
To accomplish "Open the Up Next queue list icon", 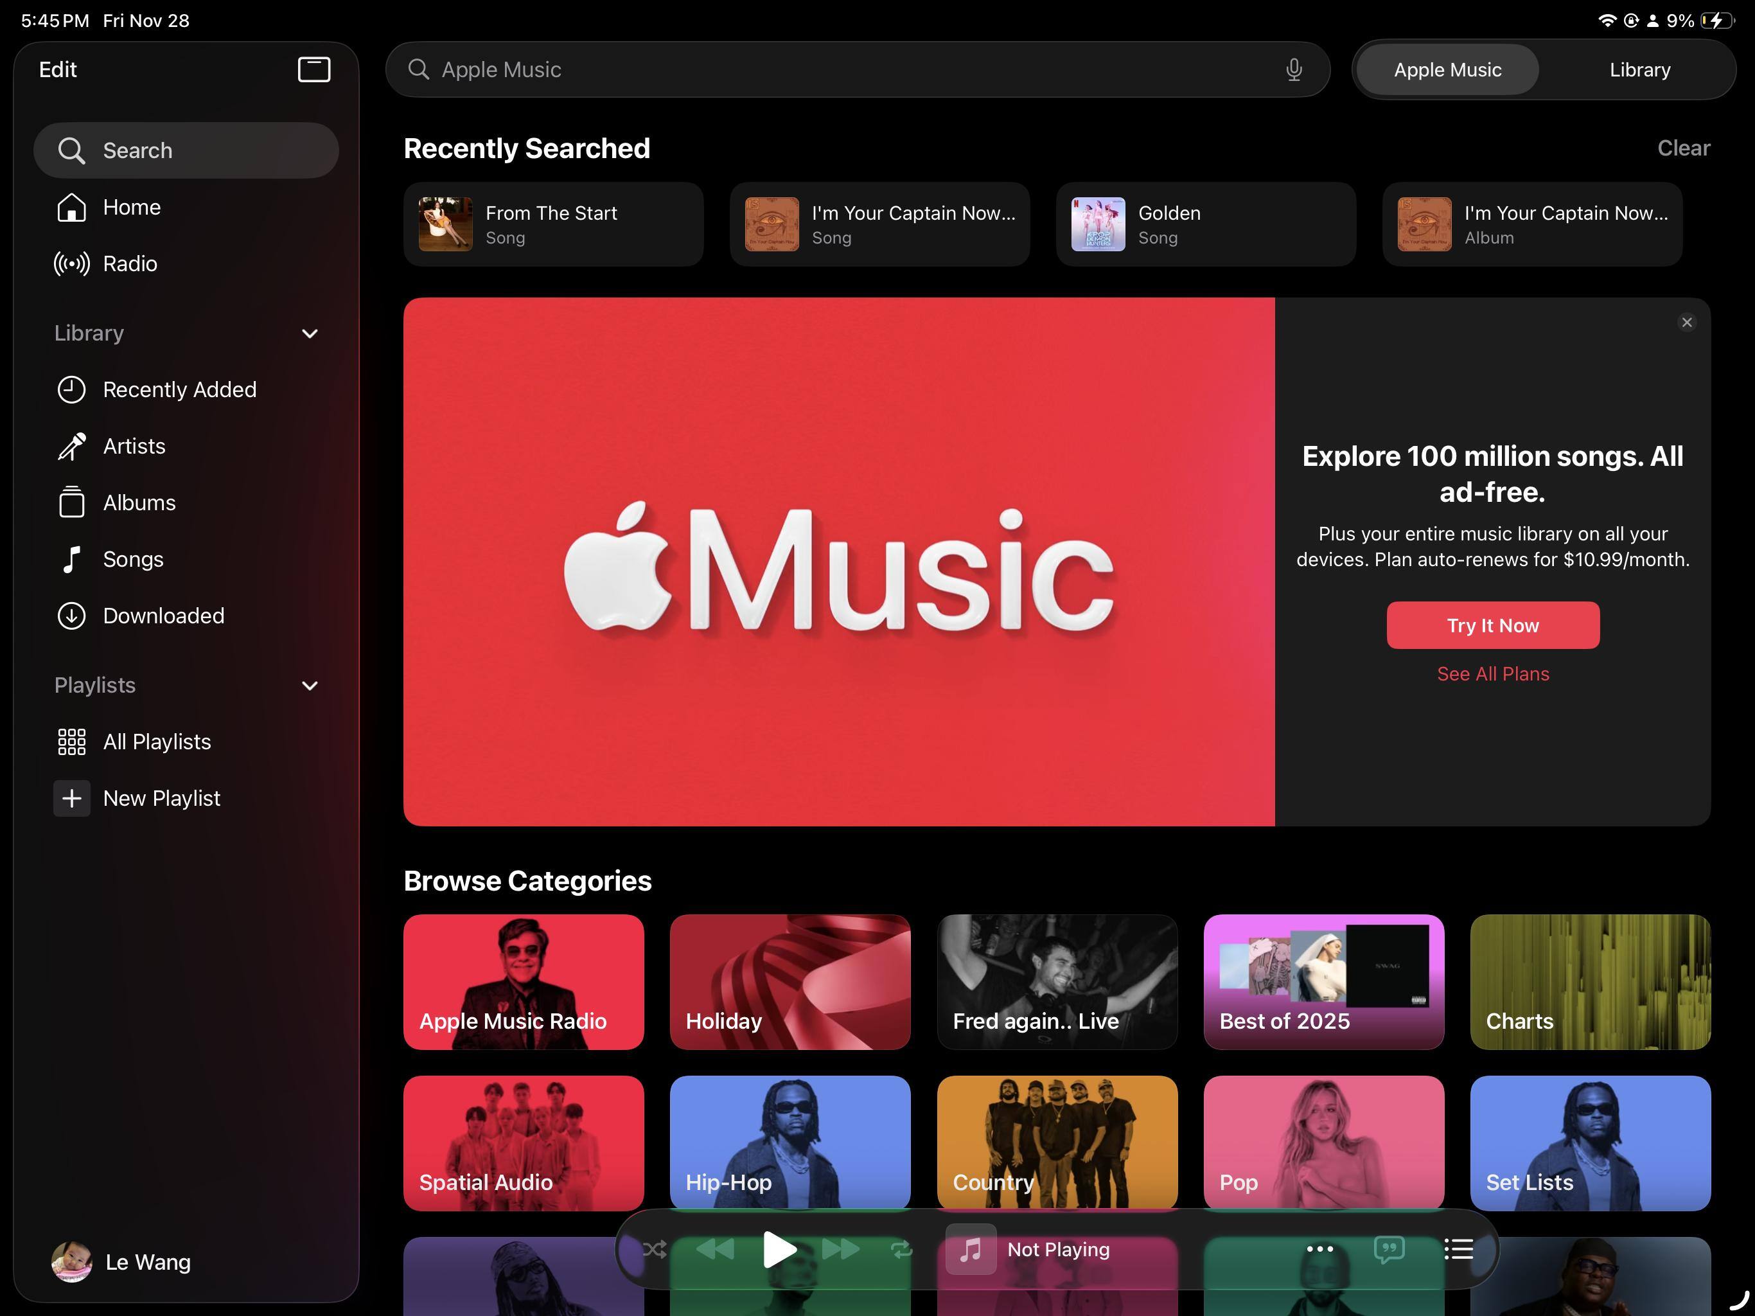I will coord(1458,1249).
